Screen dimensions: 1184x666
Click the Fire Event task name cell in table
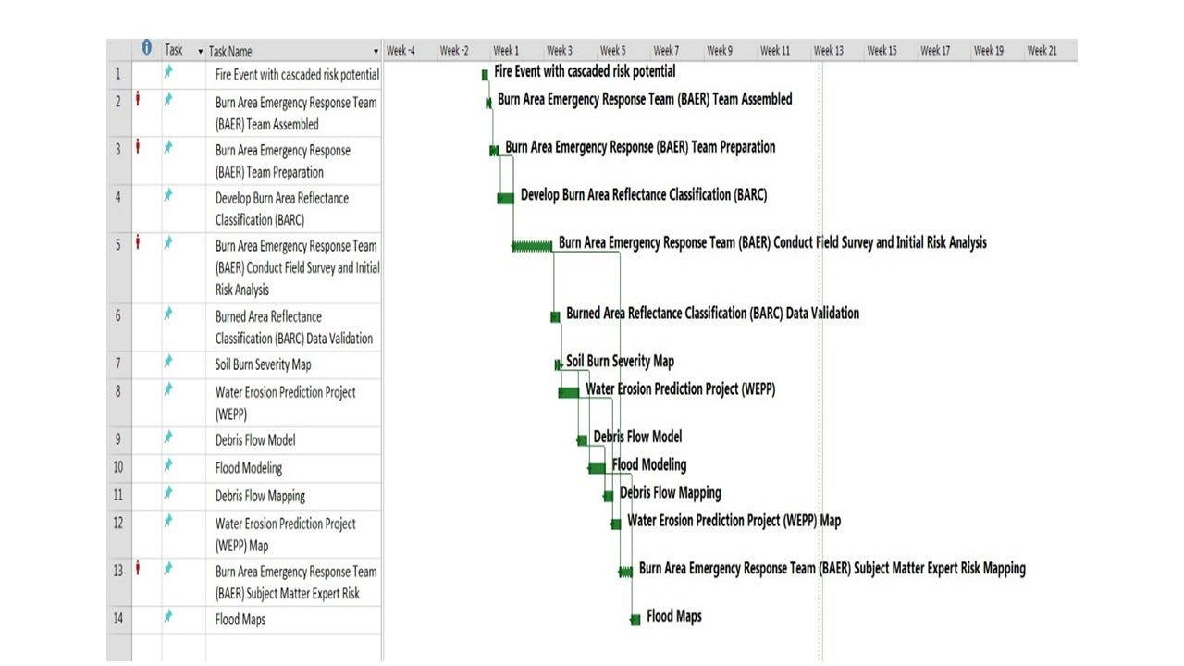[x=294, y=74]
